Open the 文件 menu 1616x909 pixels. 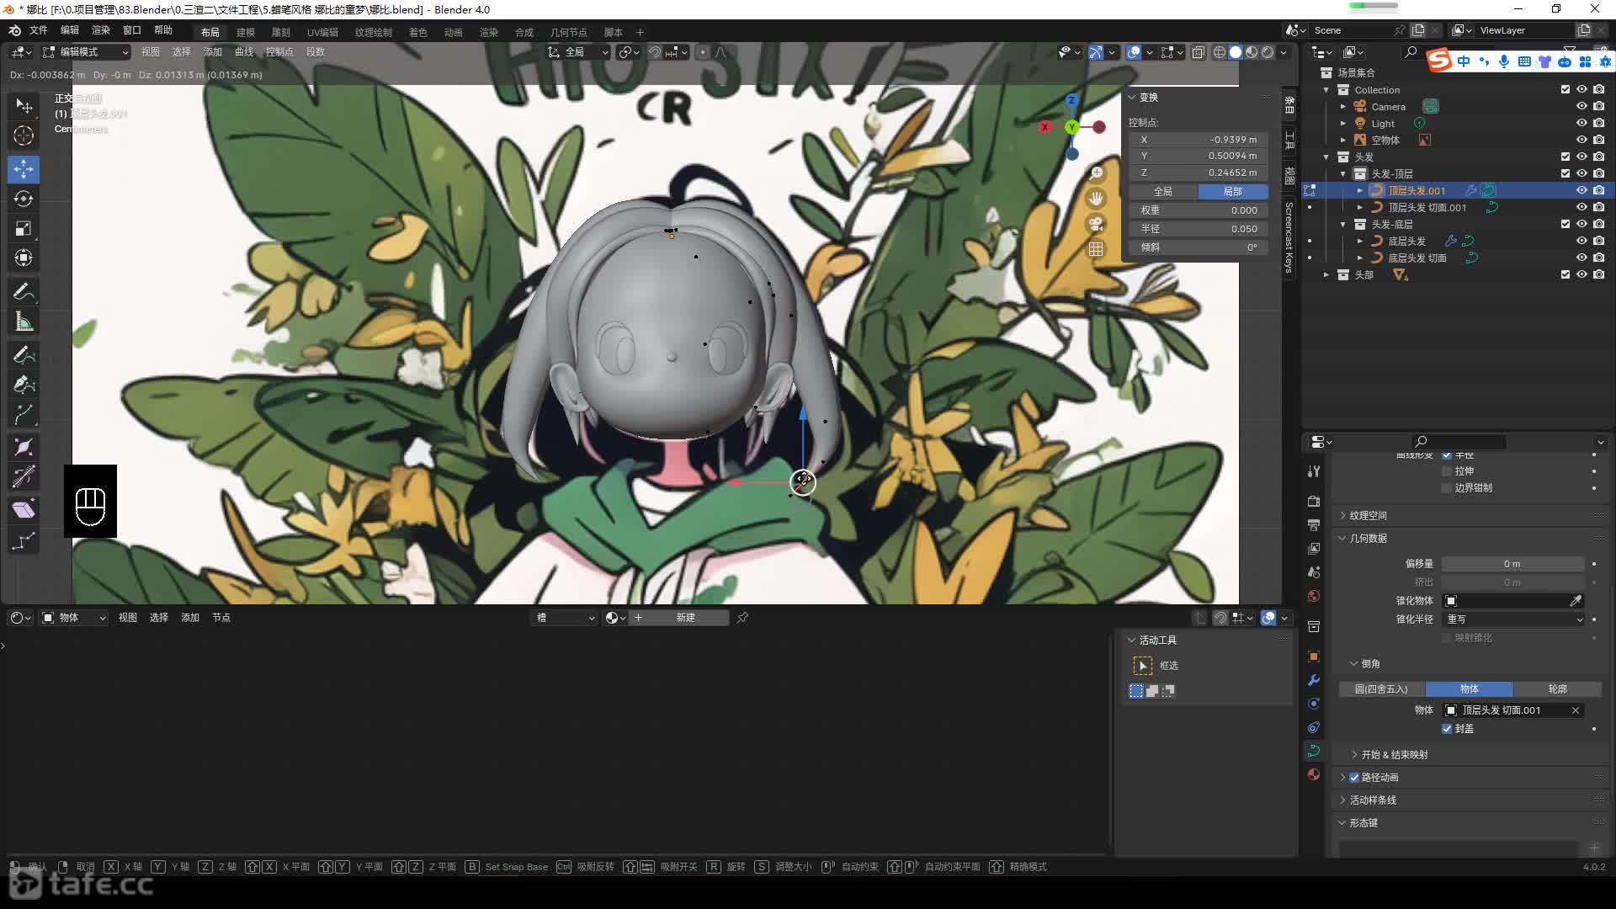pos(39,30)
